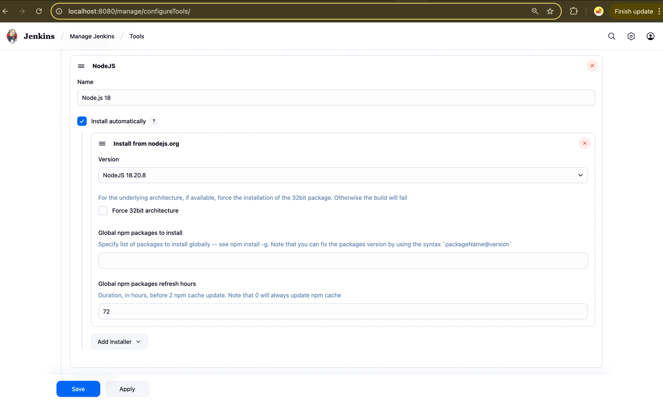The width and height of the screenshot is (663, 400).
Task: Click the NodeJS section drag handle
Action: 81,66
